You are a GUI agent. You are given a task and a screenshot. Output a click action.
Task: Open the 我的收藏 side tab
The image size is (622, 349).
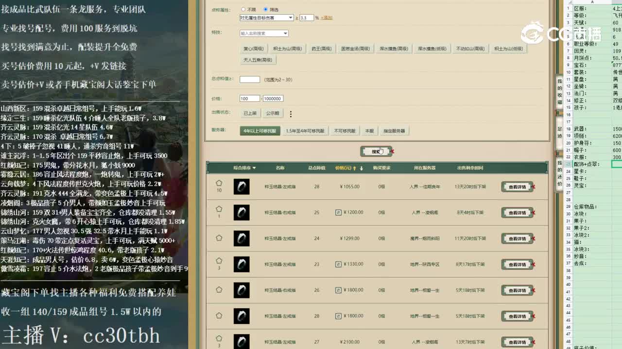[x=559, y=92]
